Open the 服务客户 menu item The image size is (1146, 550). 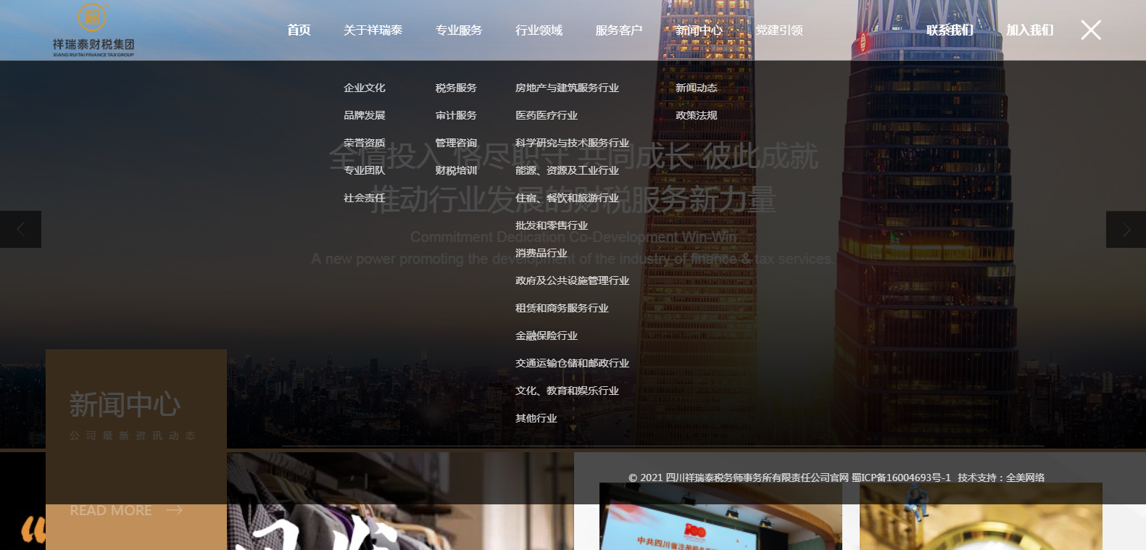click(619, 30)
